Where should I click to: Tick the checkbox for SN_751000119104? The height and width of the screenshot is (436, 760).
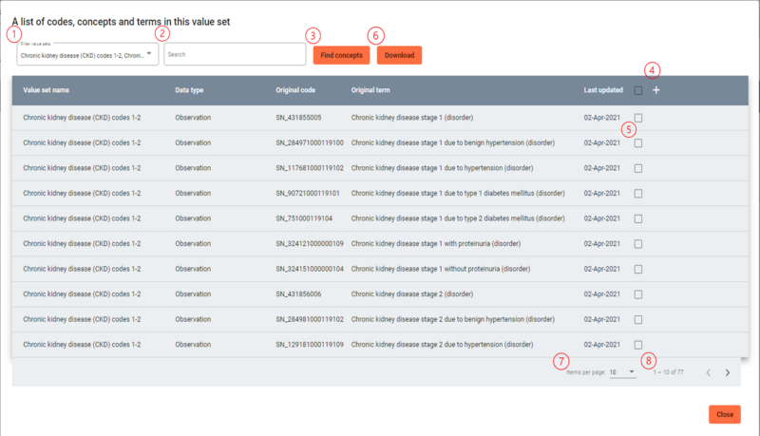(x=638, y=218)
